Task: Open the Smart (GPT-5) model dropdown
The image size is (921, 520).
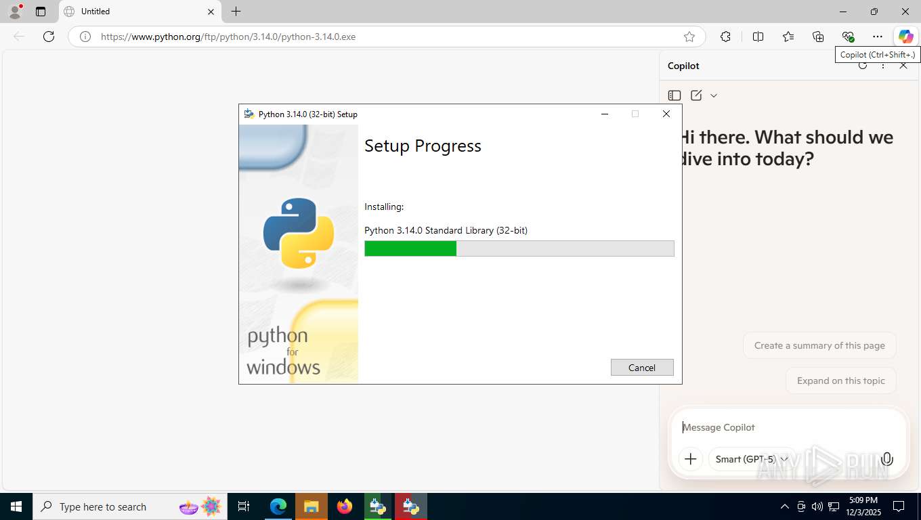Action: 752,459
